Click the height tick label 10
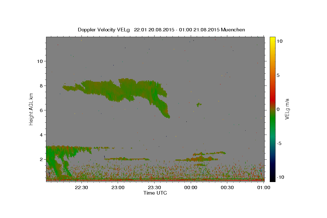The height and width of the screenshot is (218, 327). point(40,61)
